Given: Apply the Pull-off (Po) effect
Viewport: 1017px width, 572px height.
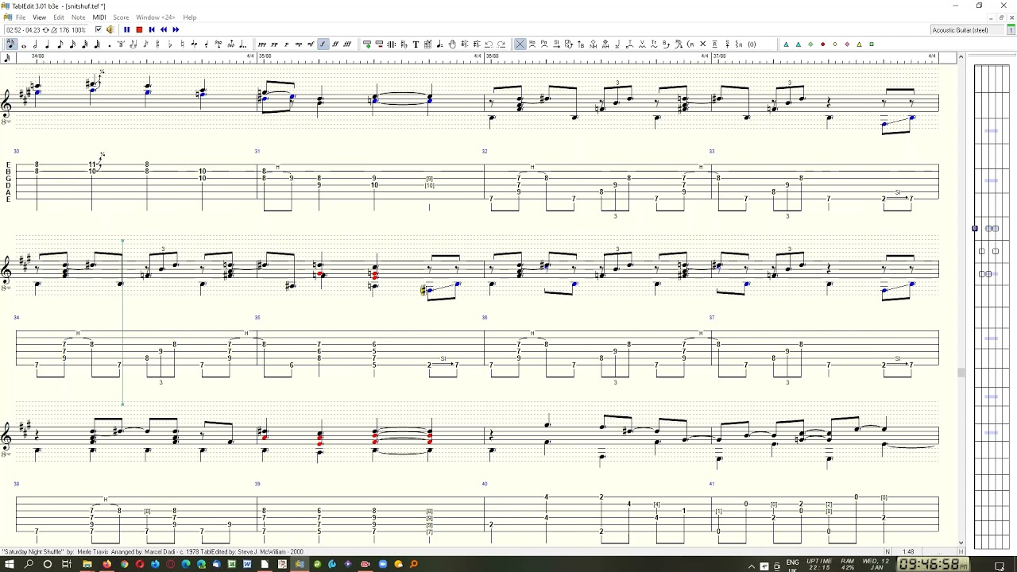Looking at the screenshot, I should (544, 44).
